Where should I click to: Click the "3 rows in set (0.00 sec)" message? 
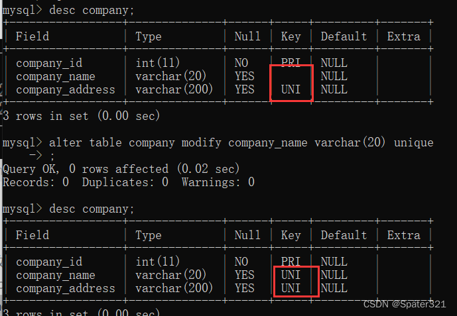(81, 116)
